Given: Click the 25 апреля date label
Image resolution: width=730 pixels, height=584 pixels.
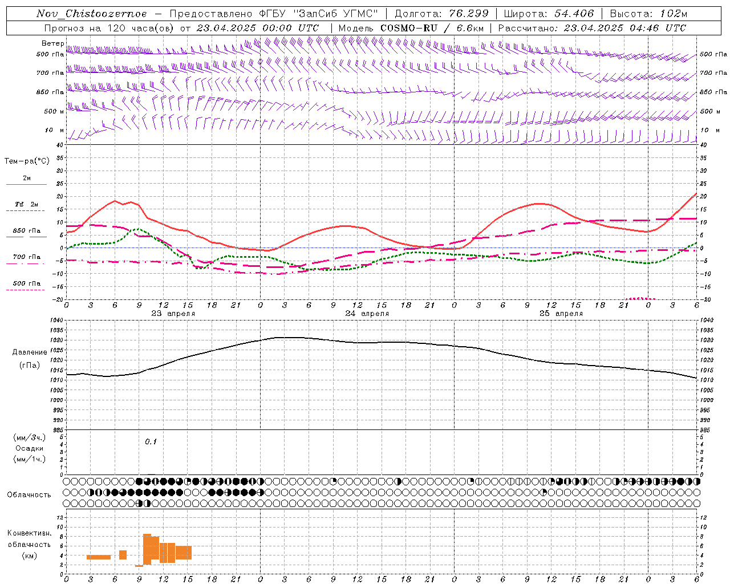Looking at the screenshot, I should click(561, 314).
